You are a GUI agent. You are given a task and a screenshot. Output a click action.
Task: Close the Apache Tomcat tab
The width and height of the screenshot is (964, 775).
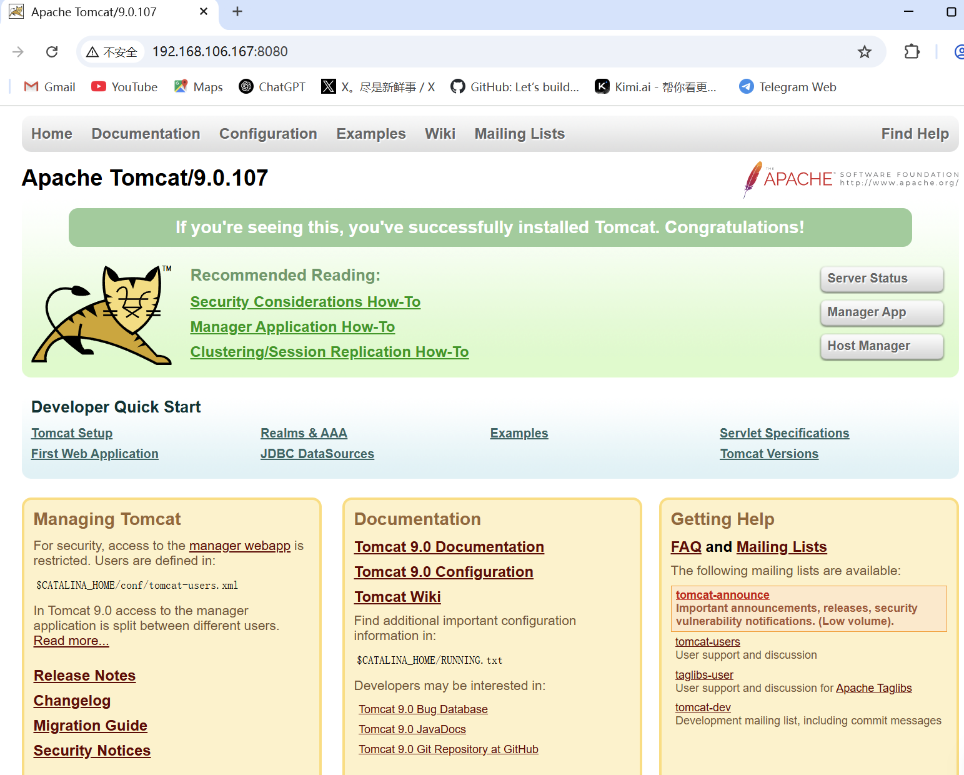tap(204, 12)
